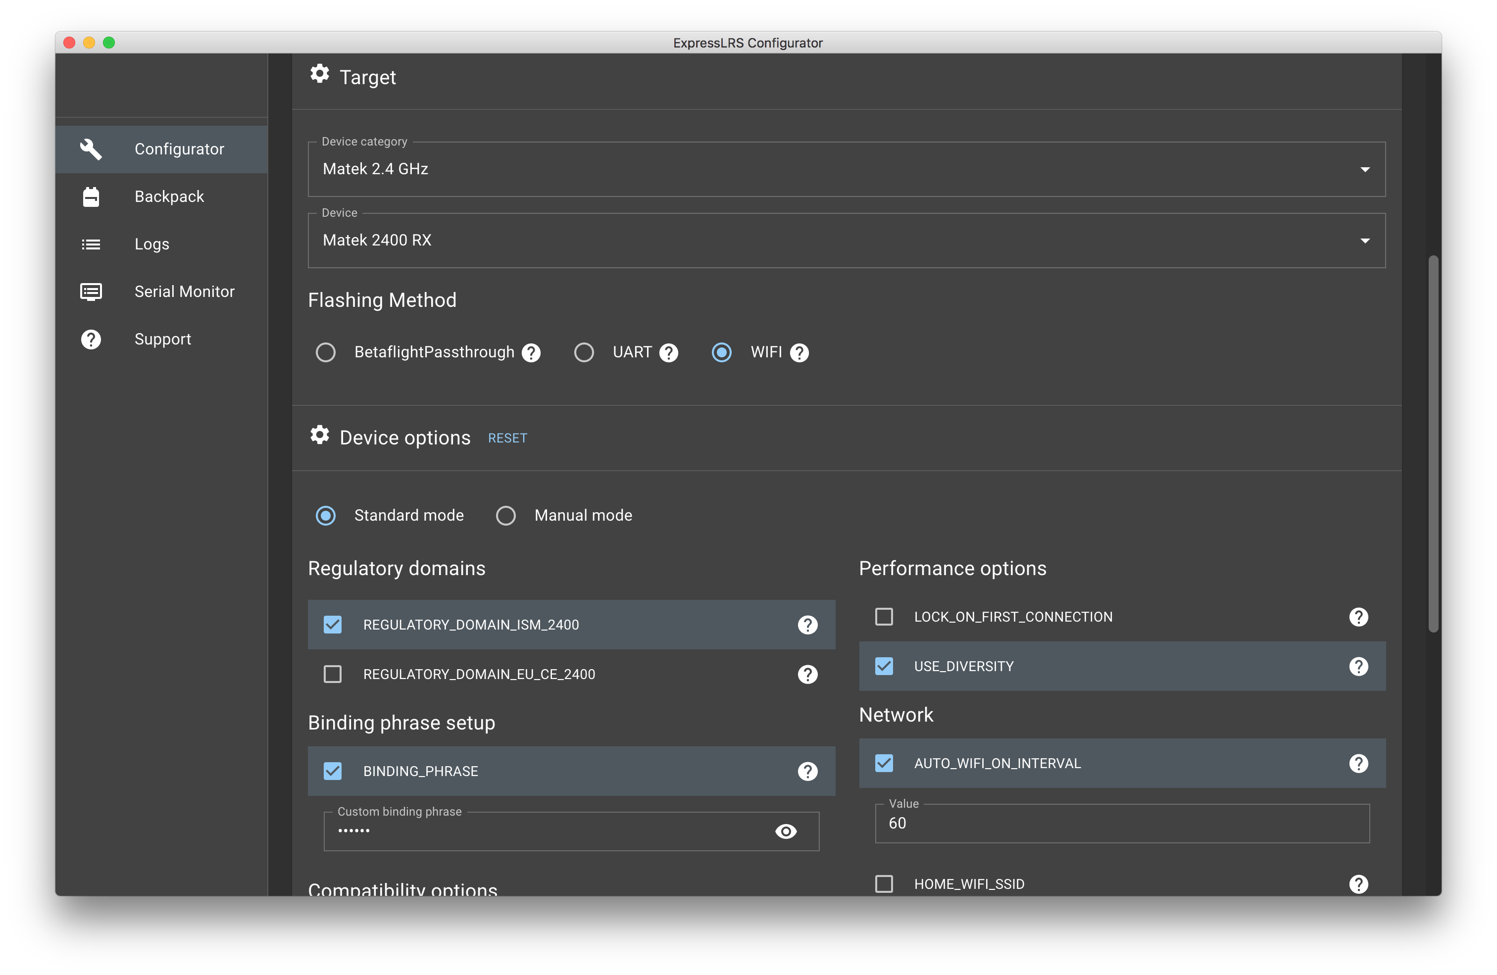Open the Device category dropdown

1365,169
